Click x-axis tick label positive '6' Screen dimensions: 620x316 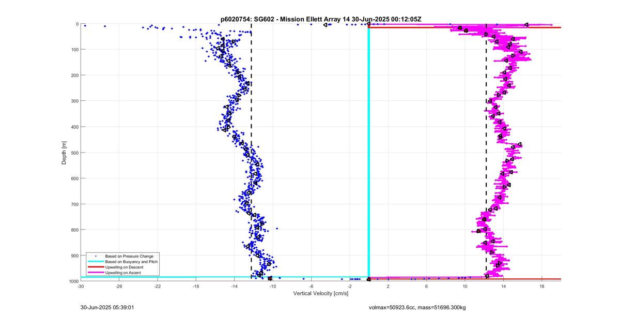[x=427, y=286]
